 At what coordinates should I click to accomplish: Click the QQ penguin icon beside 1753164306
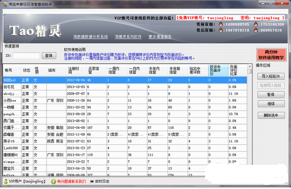click(256, 24)
